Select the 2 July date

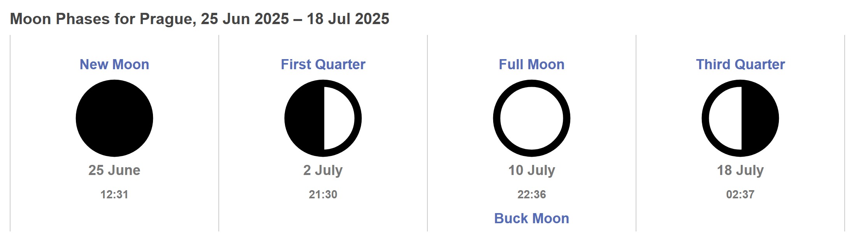pos(323,170)
